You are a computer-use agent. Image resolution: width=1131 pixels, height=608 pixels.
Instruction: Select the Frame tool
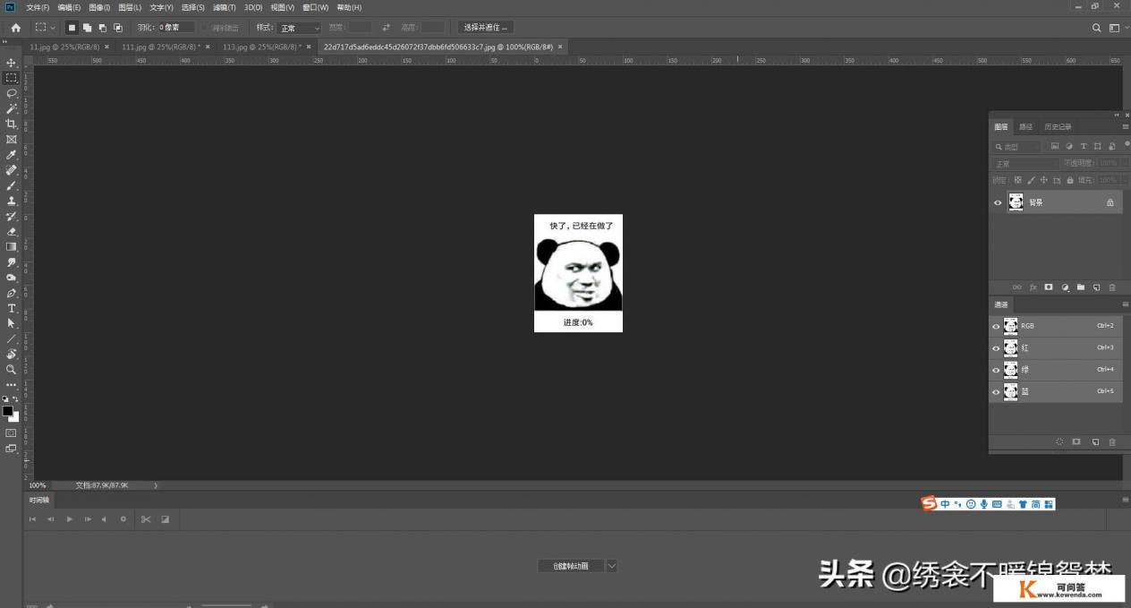click(11, 139)
